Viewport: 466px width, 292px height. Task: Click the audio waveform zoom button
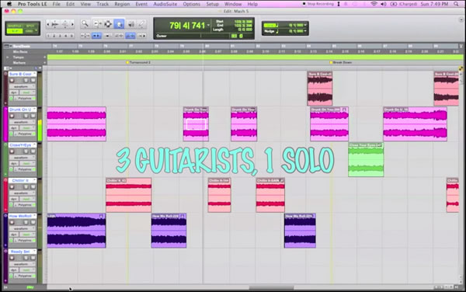(x=55, y=24)
